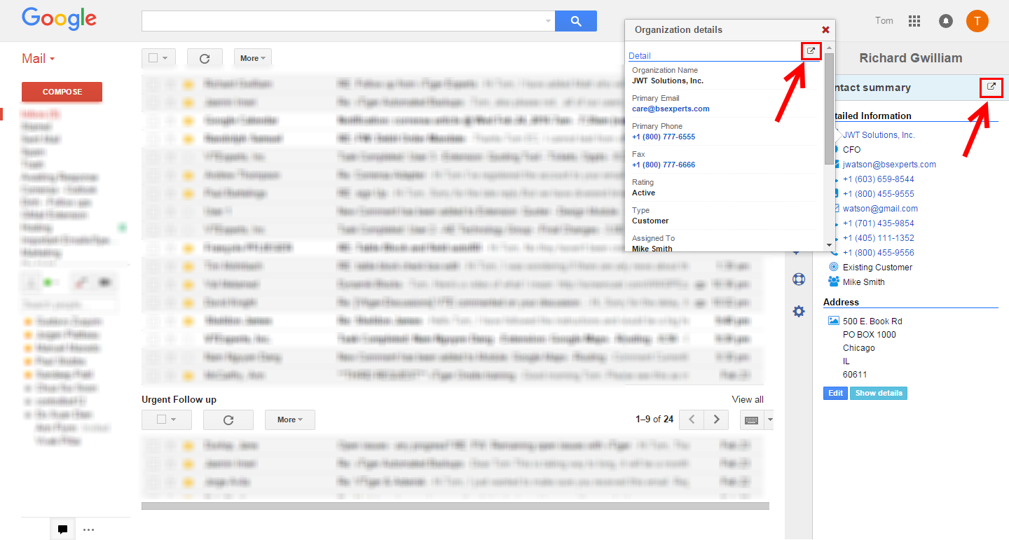Pop out the Organization details panel

[x=811, y=51]
